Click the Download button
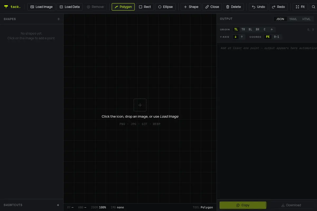This screenshot has width=317, height=211. pos(291,205)
